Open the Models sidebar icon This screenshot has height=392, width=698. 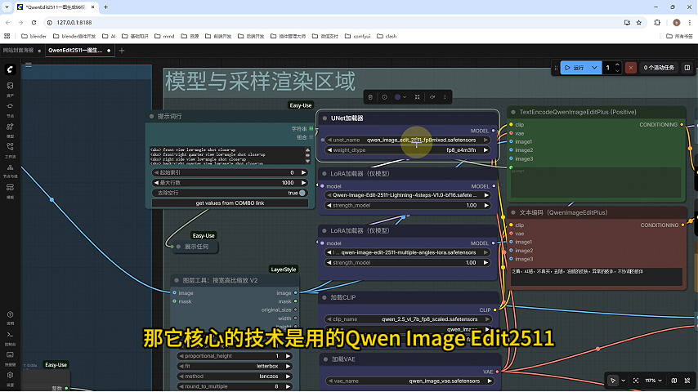(10, 130)
